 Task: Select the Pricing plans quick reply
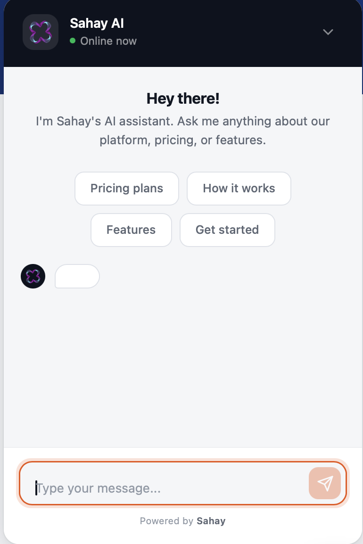tap(126, 188)
